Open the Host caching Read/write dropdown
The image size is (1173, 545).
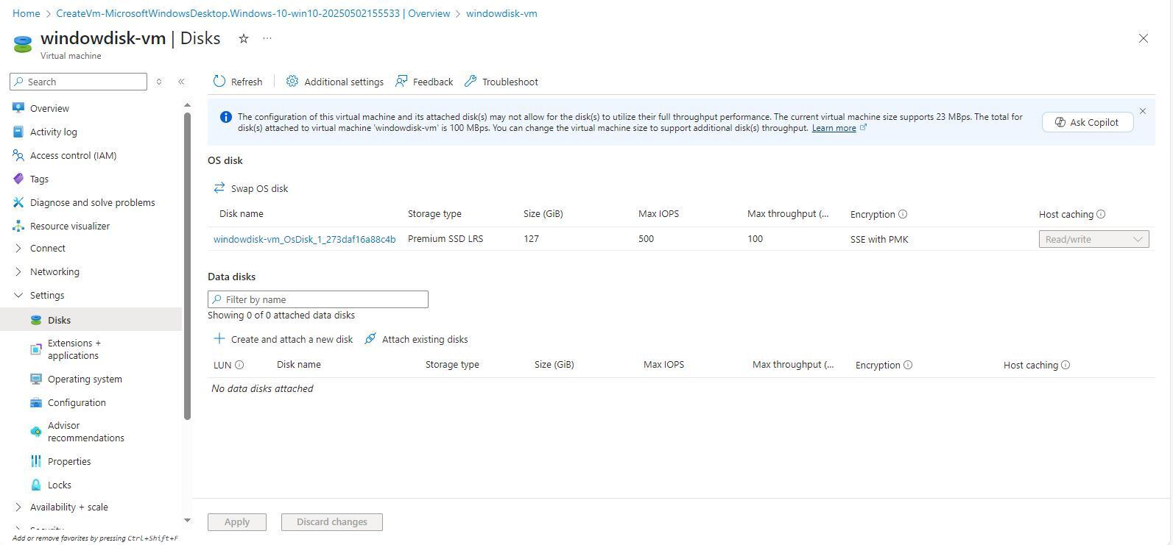(x=1093, y=239)
